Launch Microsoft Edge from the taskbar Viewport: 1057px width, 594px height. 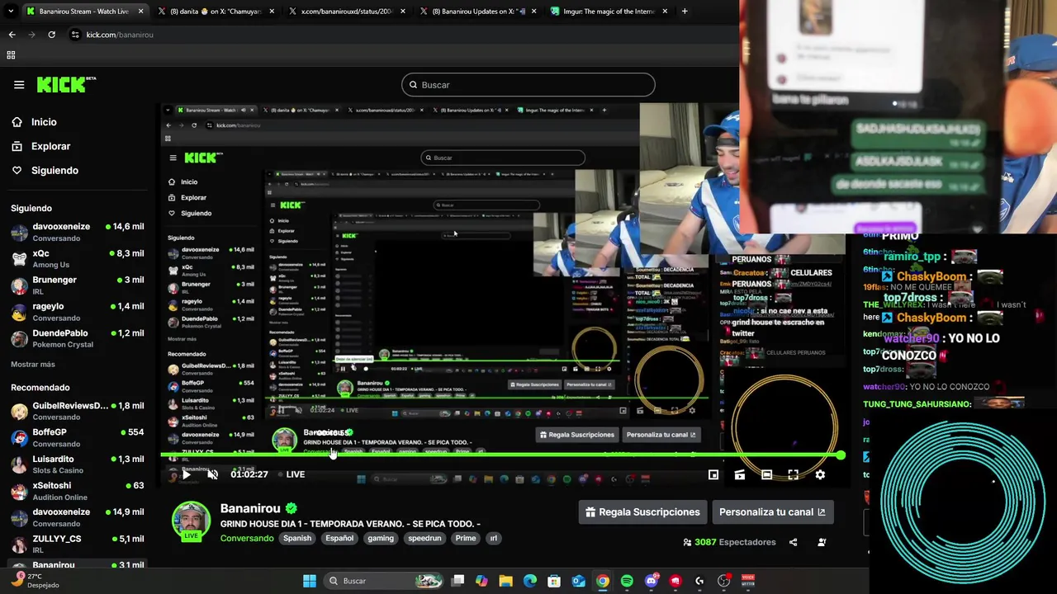click(x=530, y=581)
